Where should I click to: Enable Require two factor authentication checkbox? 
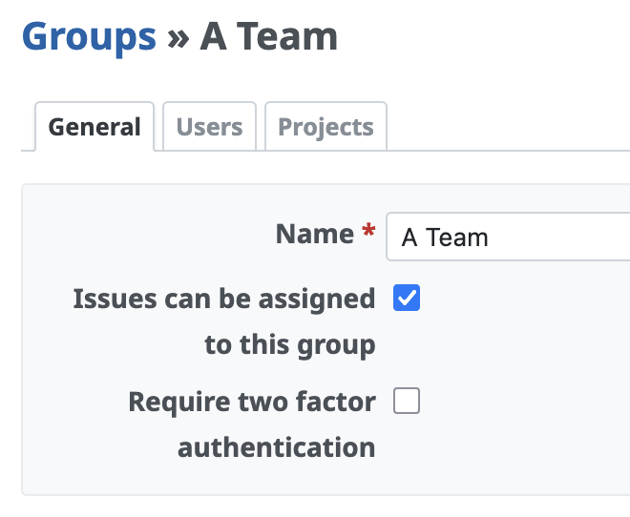[407, 402]
